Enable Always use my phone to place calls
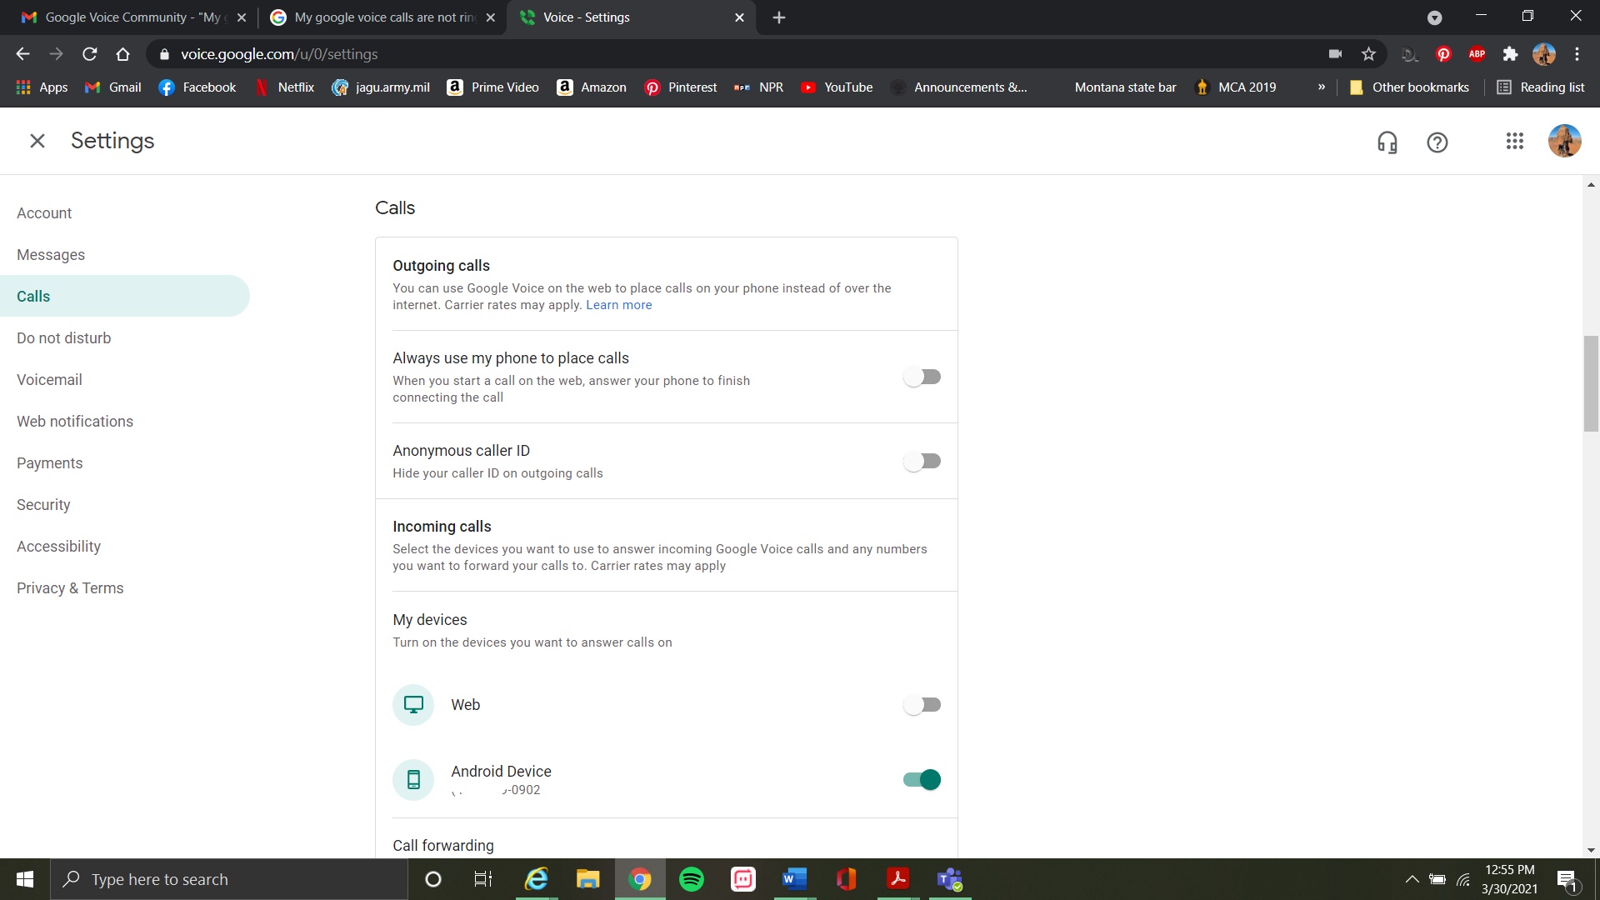 922,377
